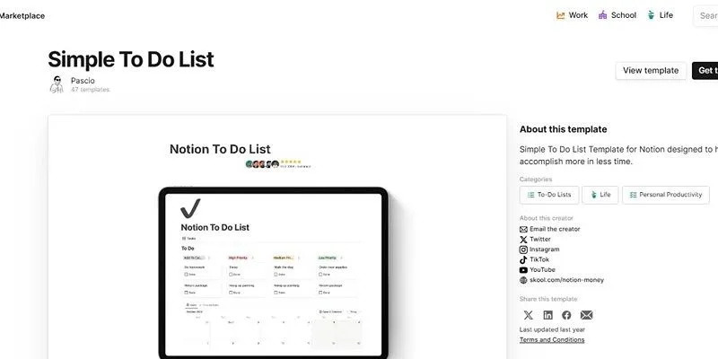Click the View template button
This screenshot has height=359, width=718.
point(651,71)
